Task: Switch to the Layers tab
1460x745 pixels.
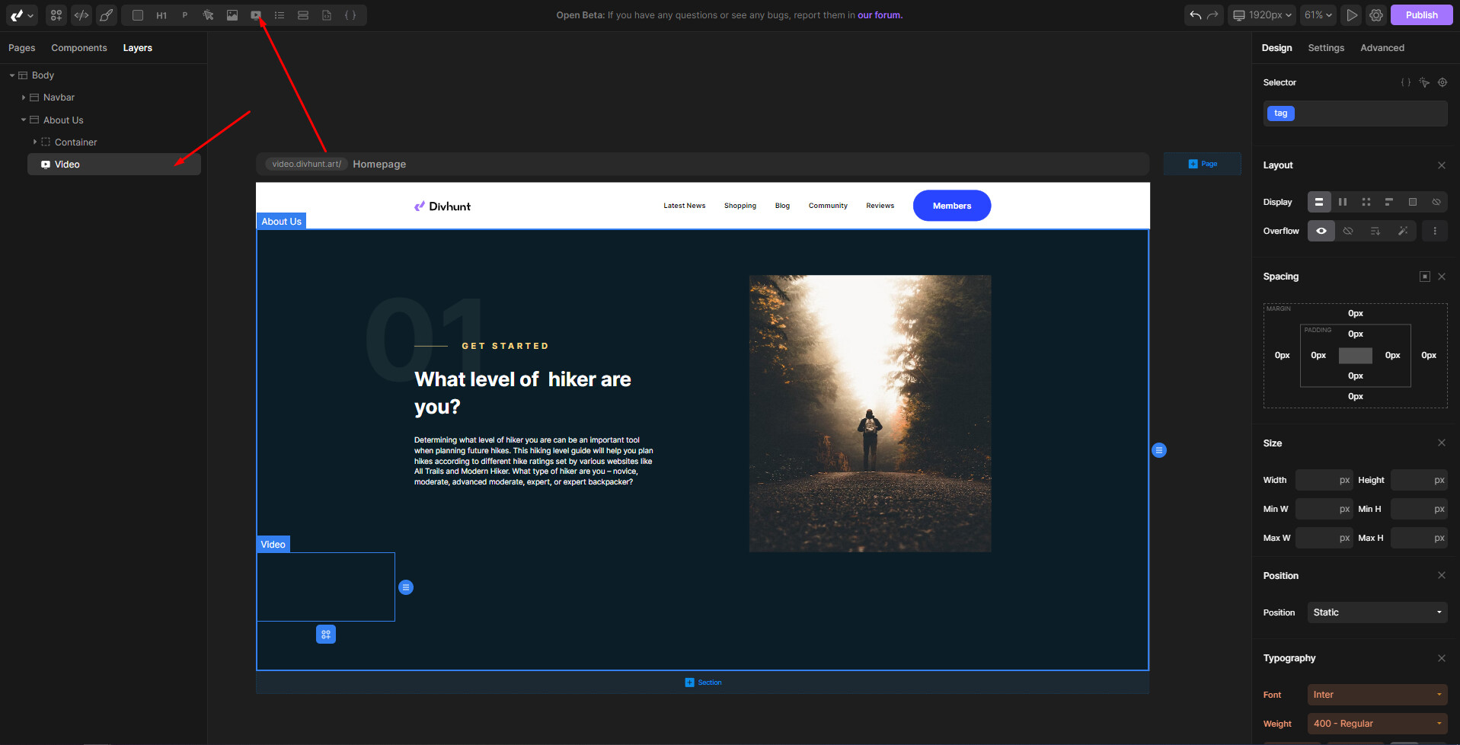Action: coord(138,48)
